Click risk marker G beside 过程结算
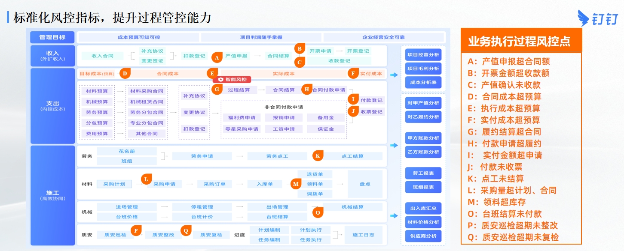This screenshot has height=251, width=624. [217, 90]
